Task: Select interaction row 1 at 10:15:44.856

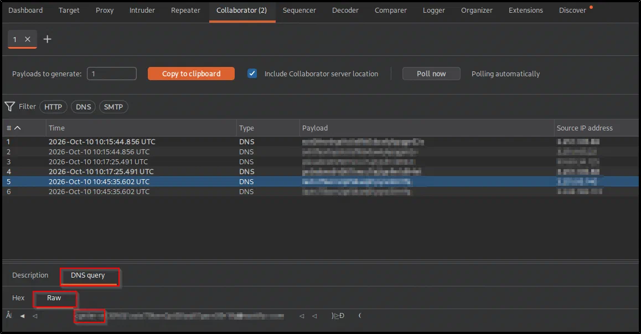Action: coord(320,142)
